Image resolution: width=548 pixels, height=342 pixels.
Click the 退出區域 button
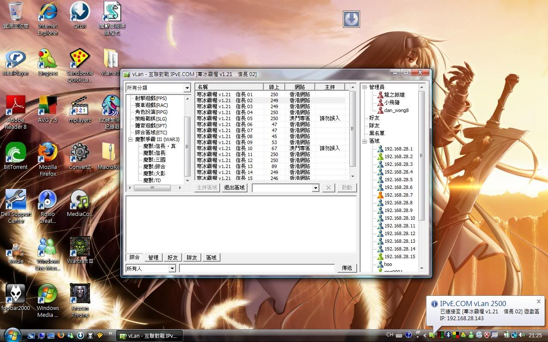coord(234,188)
